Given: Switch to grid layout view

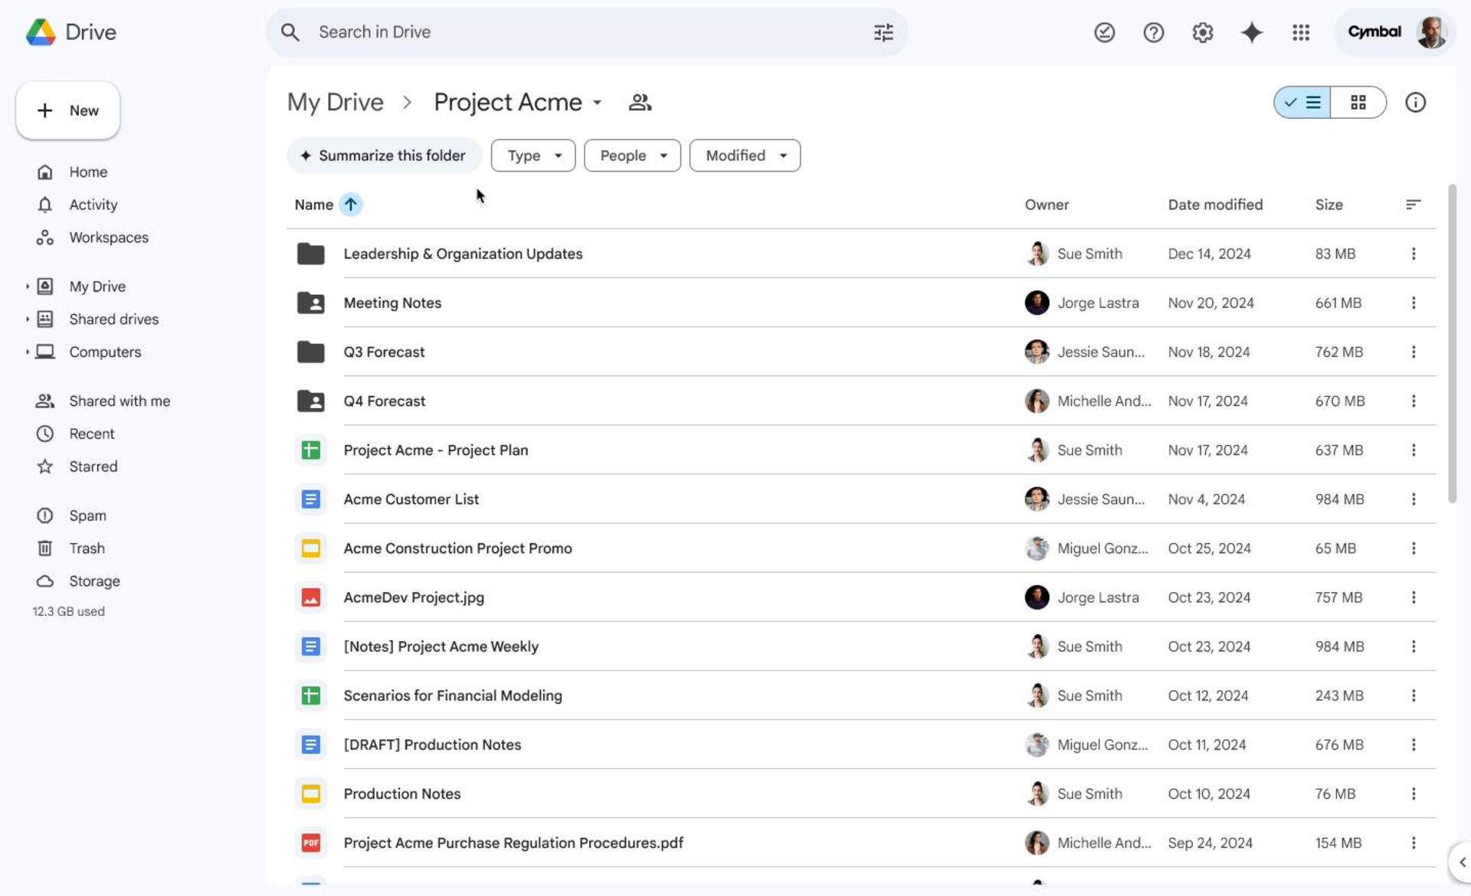Looking at the screenshot, I should pos(1358,102).
